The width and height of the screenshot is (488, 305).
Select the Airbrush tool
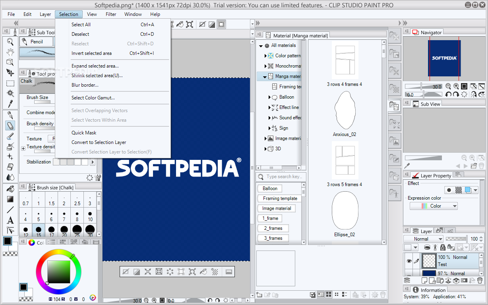pyautogui.click(x=10, y=147)
